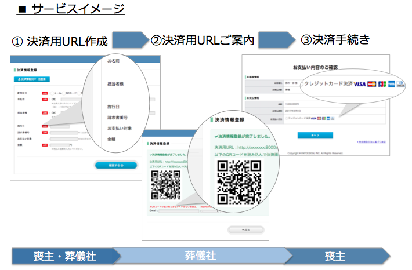Click the 1,000,000円 amount value
The height and width of the screenshot is (270, 412).
(x=292, y=104)
